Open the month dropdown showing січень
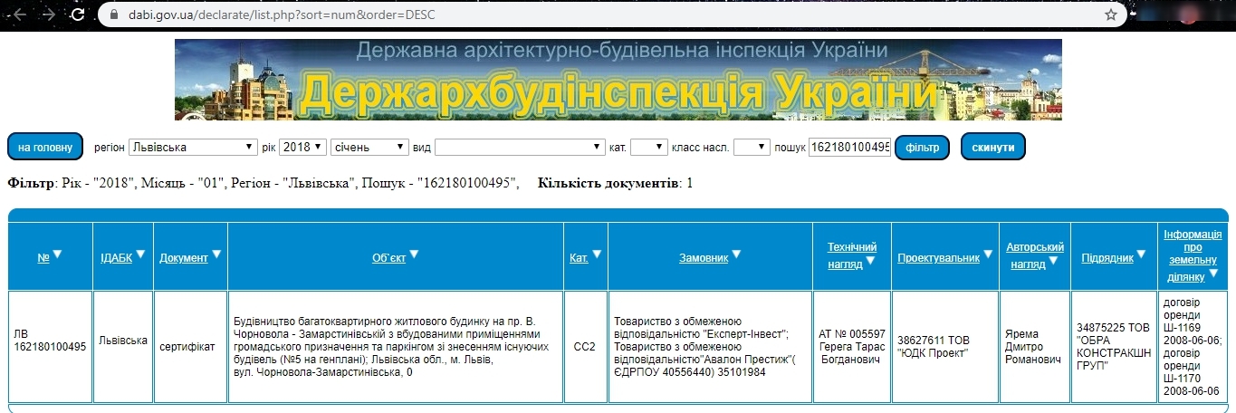The width and height of the screenshot is (1236, 413). click(x=370, y=147)
